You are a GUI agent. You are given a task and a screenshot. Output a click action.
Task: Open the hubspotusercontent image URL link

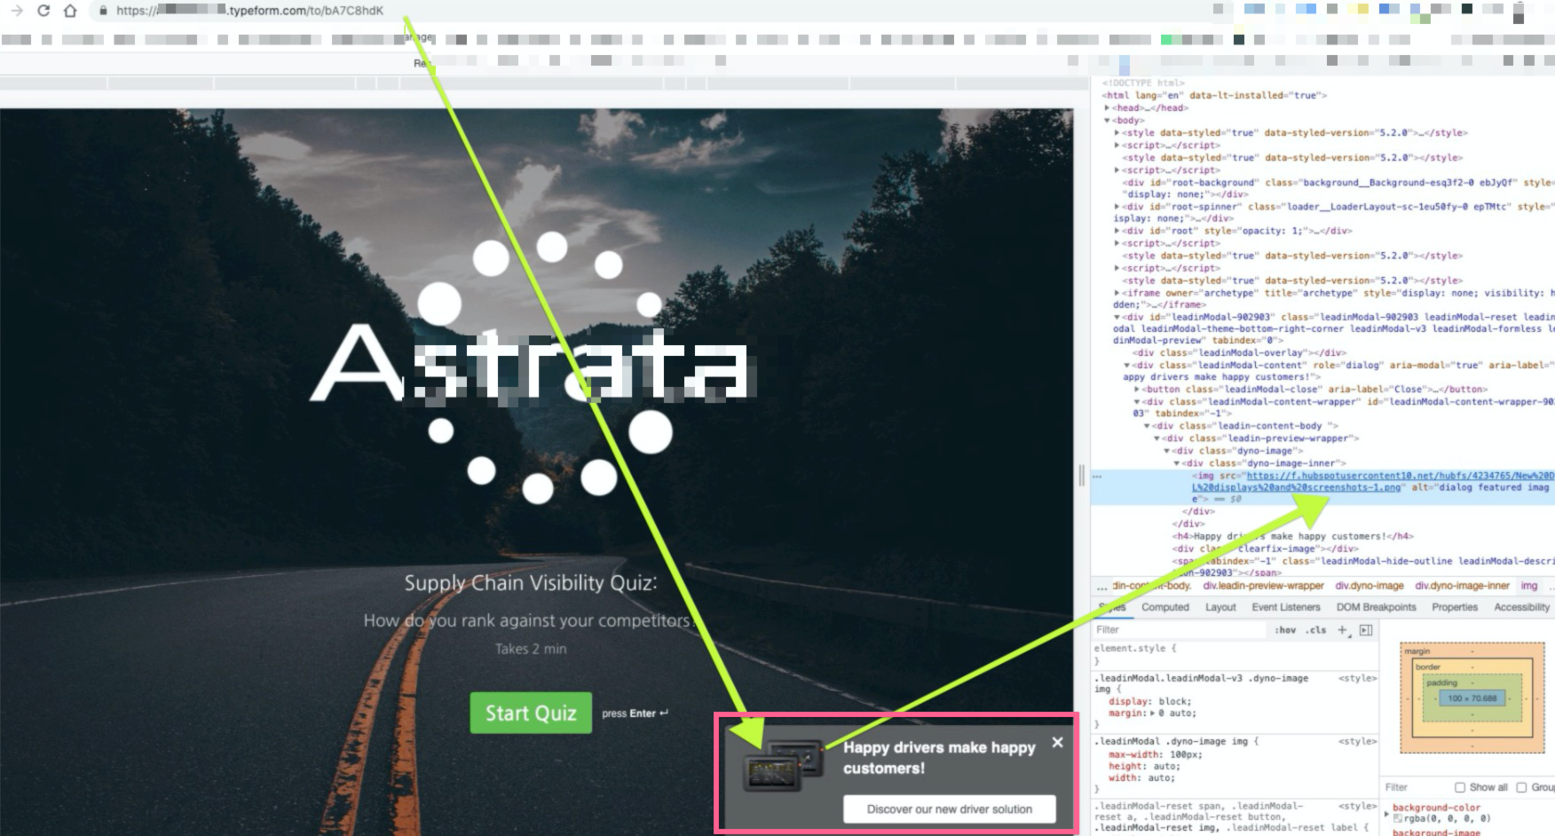[1373, 482]
